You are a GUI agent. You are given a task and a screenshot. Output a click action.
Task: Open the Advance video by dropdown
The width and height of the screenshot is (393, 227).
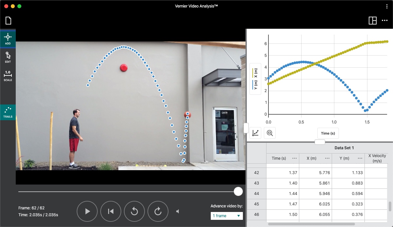(226, 216)
